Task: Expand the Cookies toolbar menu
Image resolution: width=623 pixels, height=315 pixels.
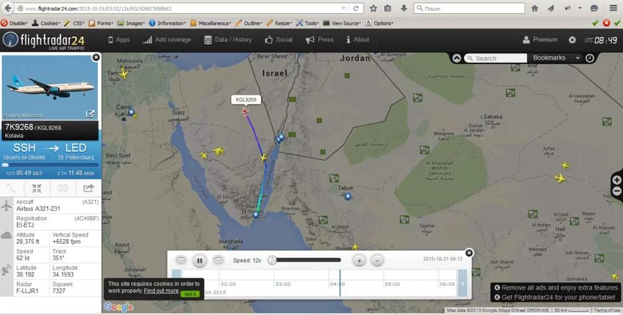Action: (46, 24)
